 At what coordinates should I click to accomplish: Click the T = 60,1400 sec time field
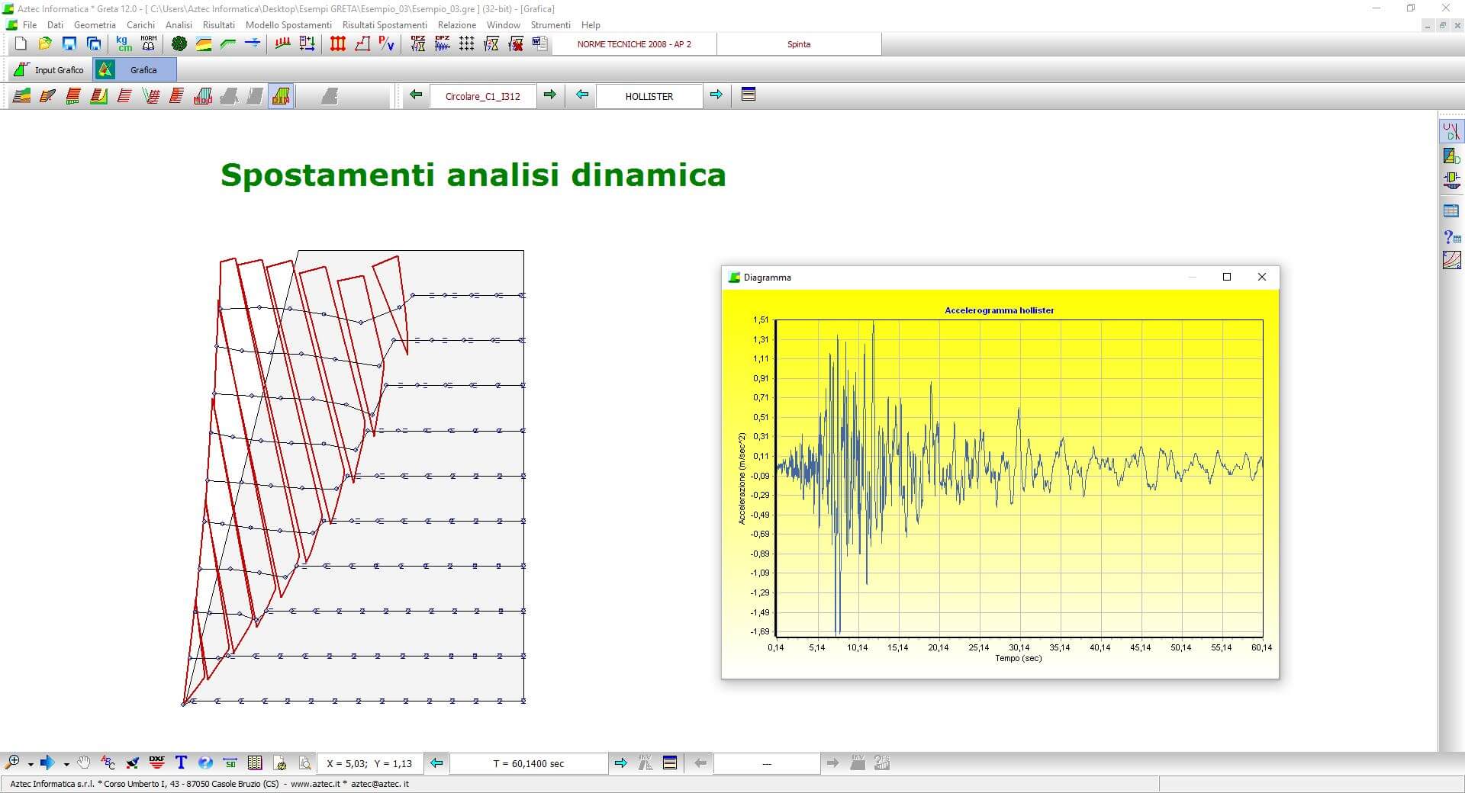click(x=529, y=763)
